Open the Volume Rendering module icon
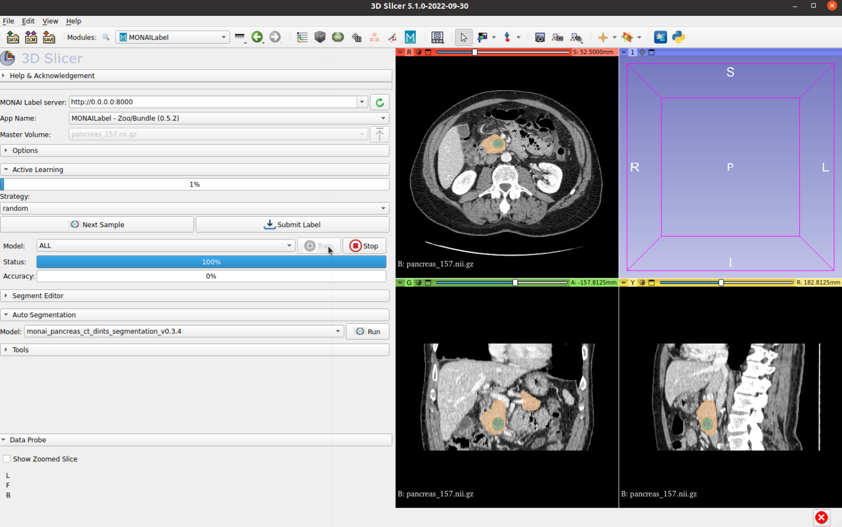Viewport: 842px width, 527px height. pyautogui.click(x=320, y=37)
